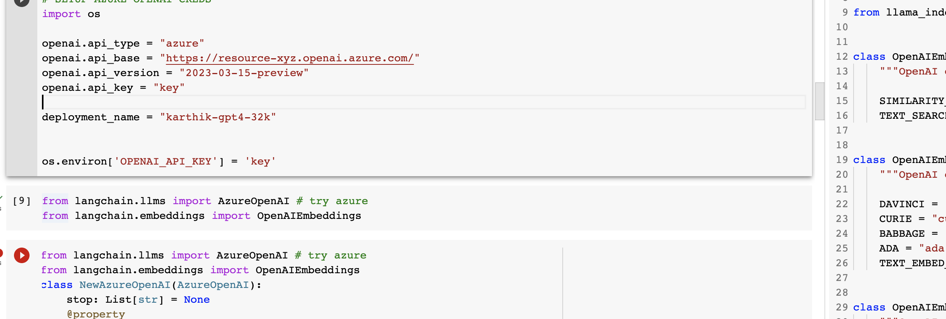Click the execution count [9] of the imports cell
946x319 pixels.
pos(21,201)
